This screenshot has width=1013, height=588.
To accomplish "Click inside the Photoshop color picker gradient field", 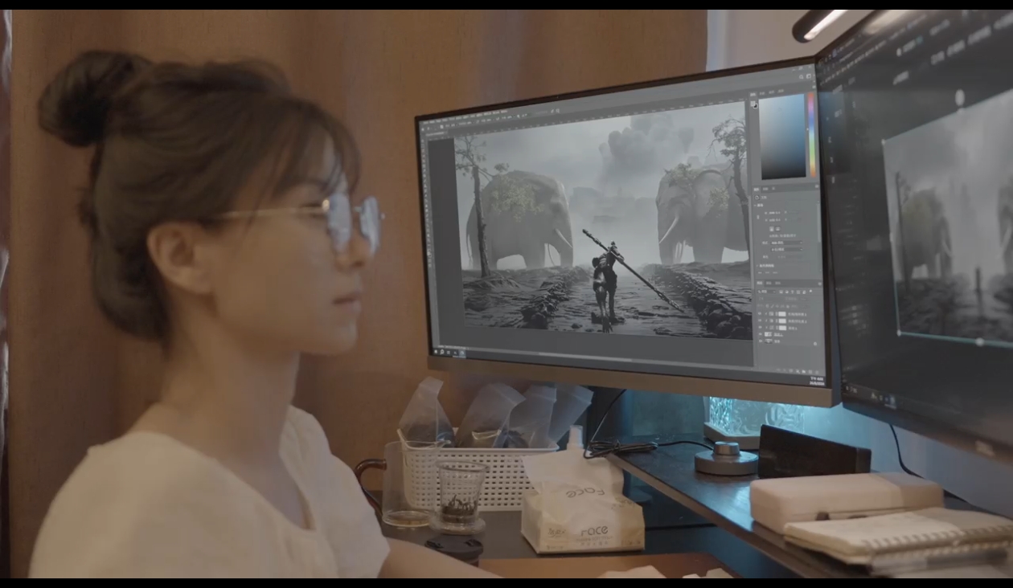I will (783, 135).
